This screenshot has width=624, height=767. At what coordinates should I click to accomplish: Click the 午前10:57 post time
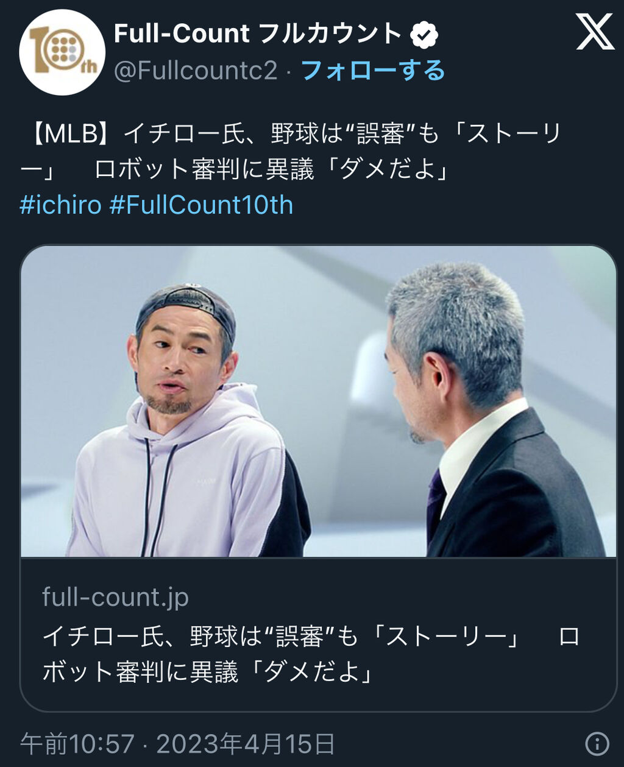pyautogui.click(x=77, y=744)
